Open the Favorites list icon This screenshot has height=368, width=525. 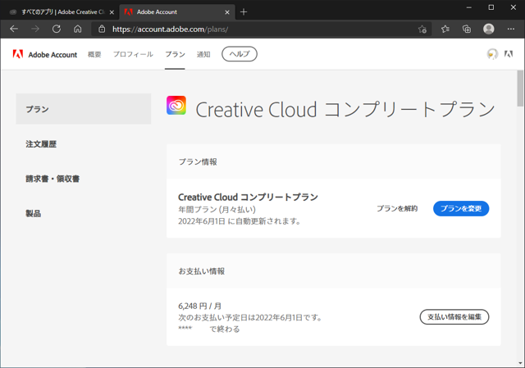(445, 30)
